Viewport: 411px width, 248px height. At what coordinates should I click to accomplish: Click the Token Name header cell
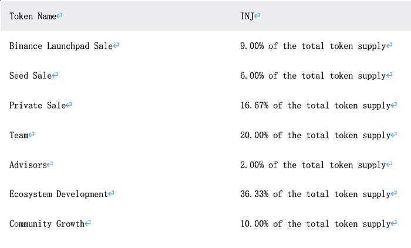click(32, 16)
